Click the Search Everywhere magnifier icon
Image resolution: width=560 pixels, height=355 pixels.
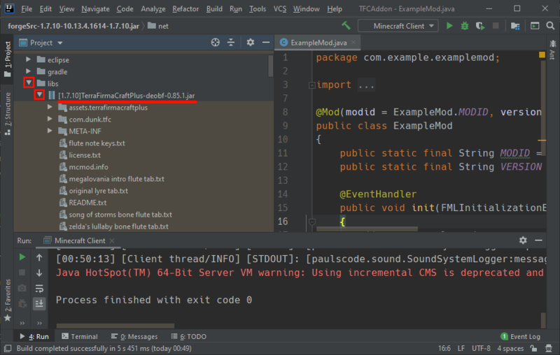(x=550, y=26)
